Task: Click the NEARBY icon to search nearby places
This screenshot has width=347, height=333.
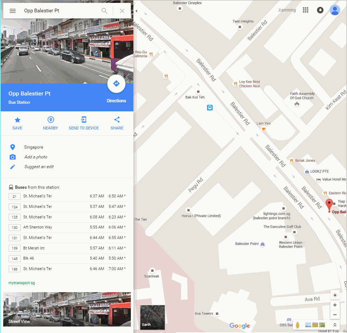Action: pos(50,119)
